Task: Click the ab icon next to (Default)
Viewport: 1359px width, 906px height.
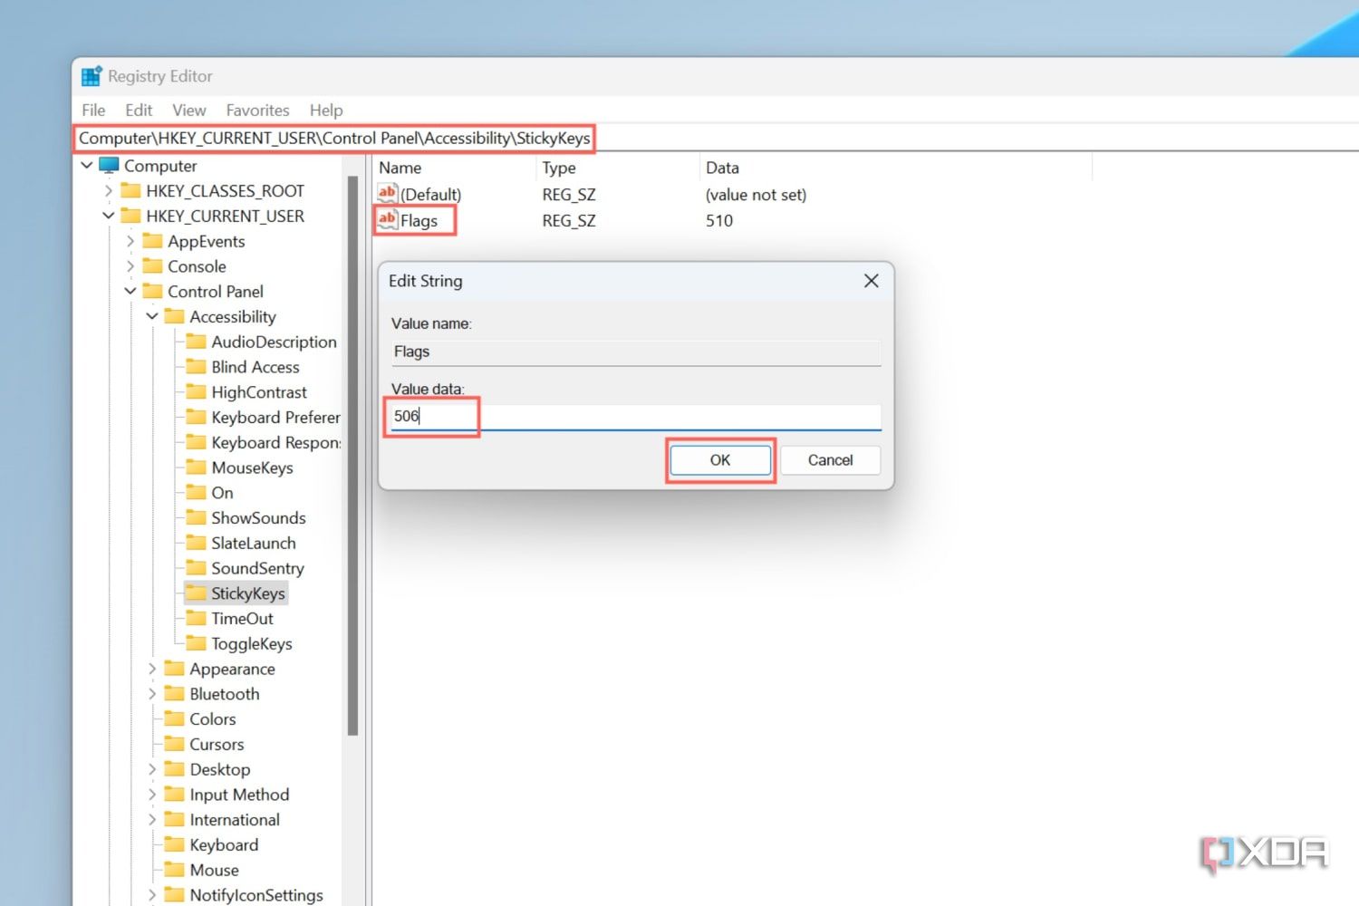Action: coord(386,193)
